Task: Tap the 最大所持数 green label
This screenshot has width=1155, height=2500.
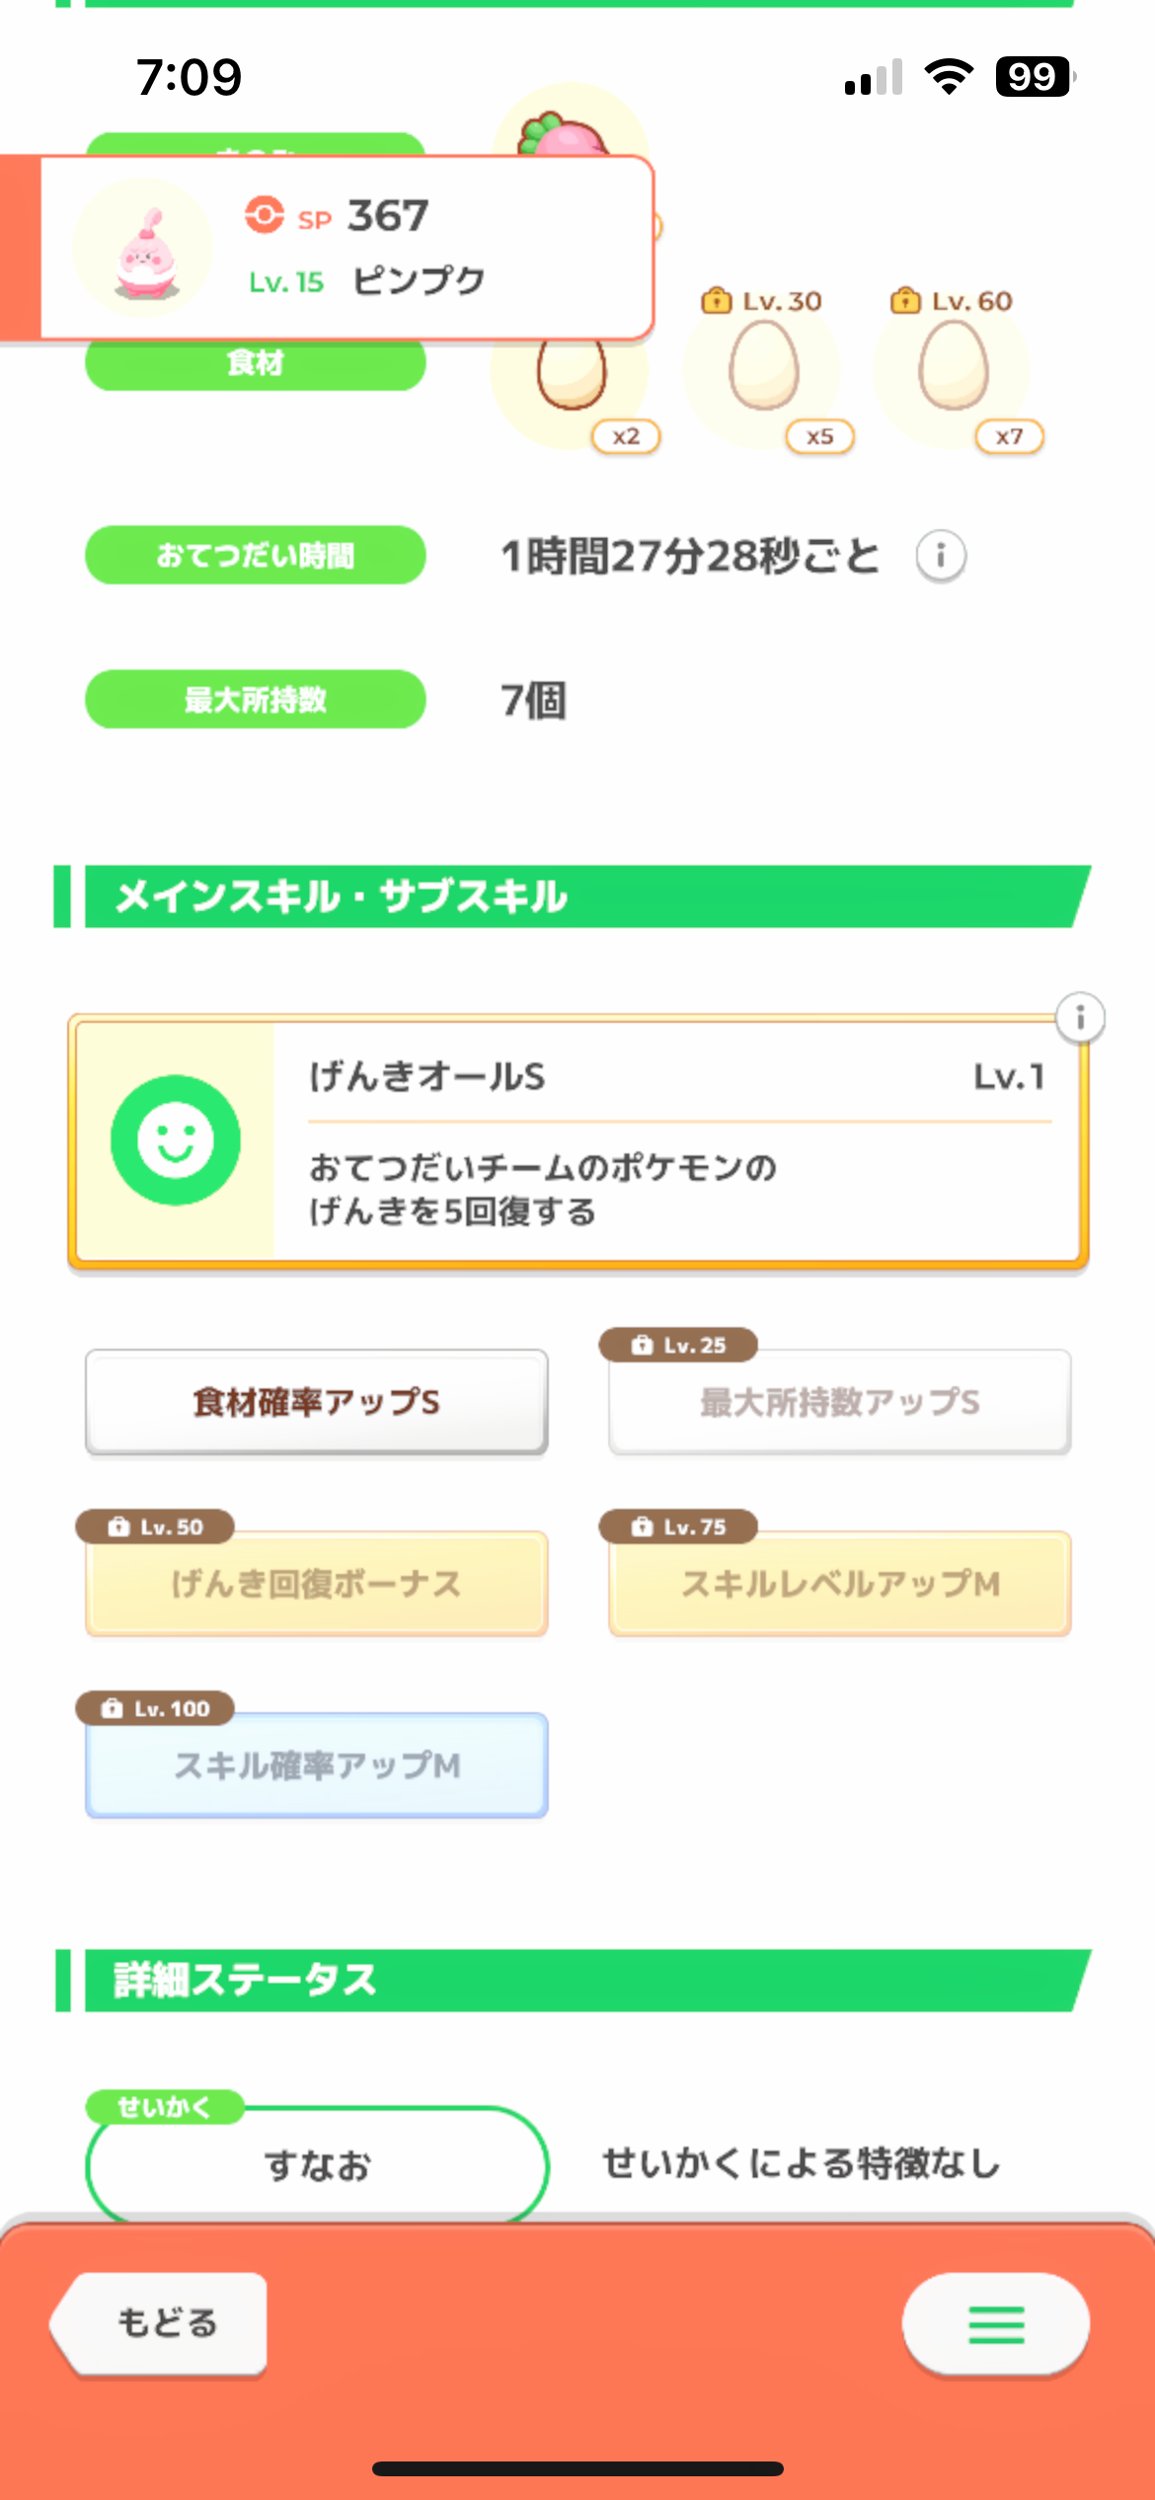Action: point(256,699)
